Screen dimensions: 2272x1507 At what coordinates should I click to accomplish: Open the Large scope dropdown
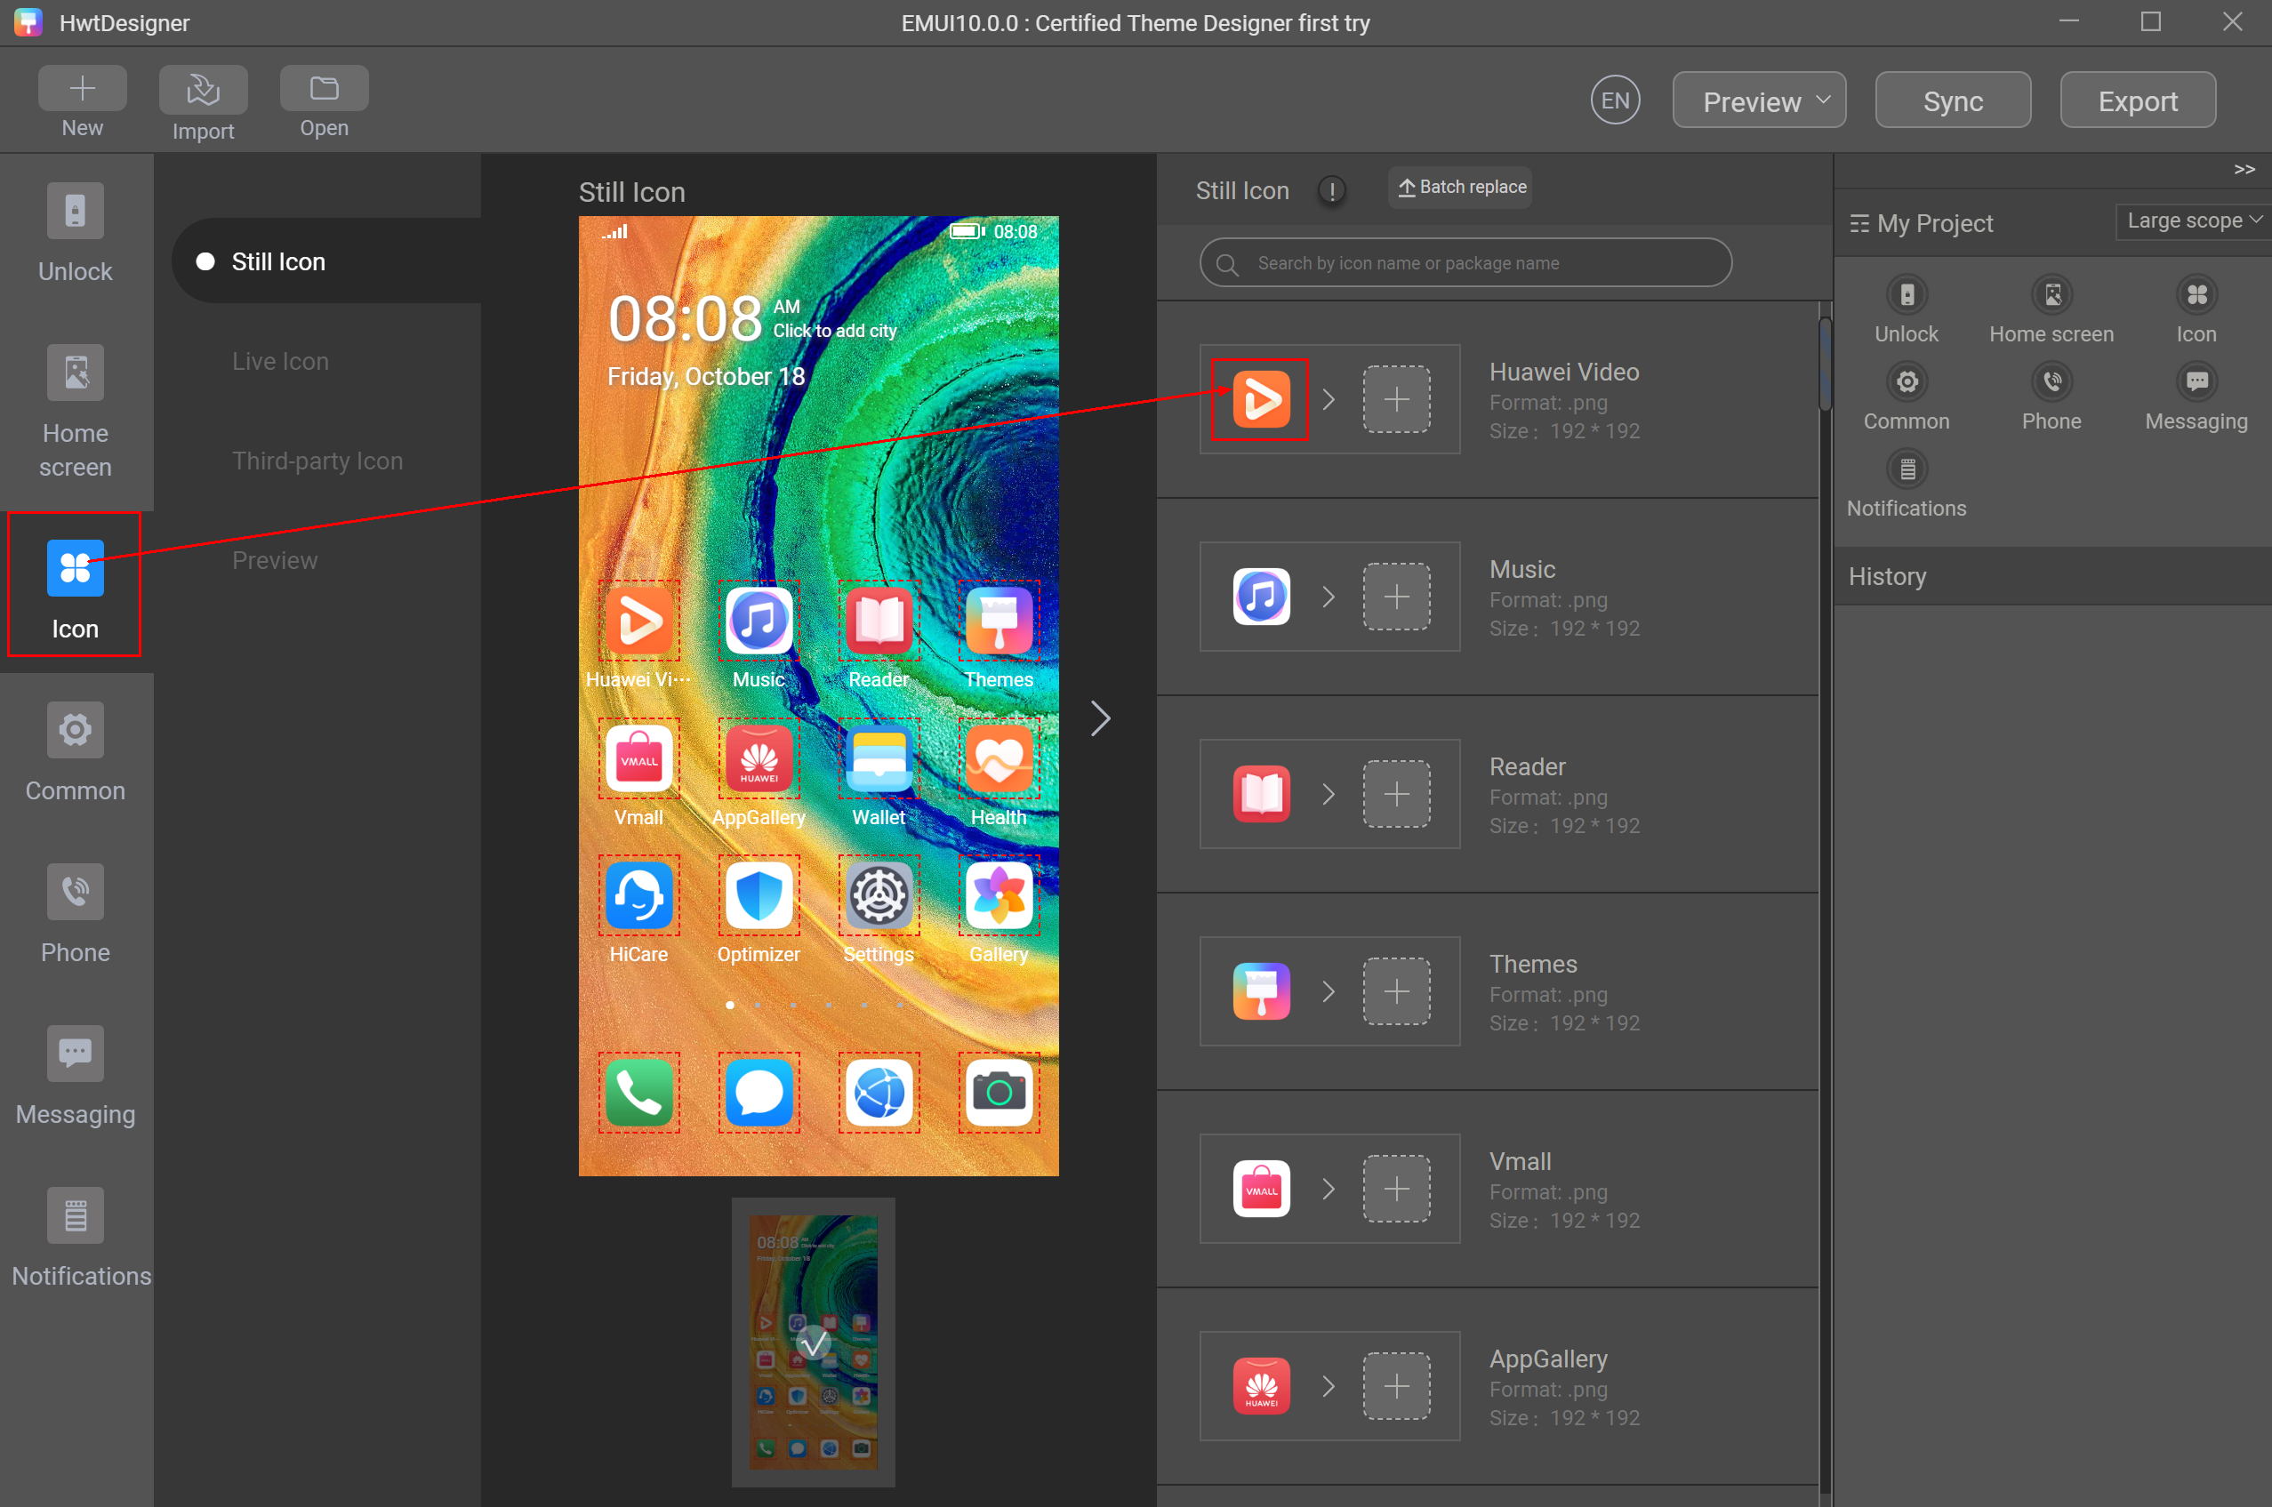click(x=2192, y=220)
